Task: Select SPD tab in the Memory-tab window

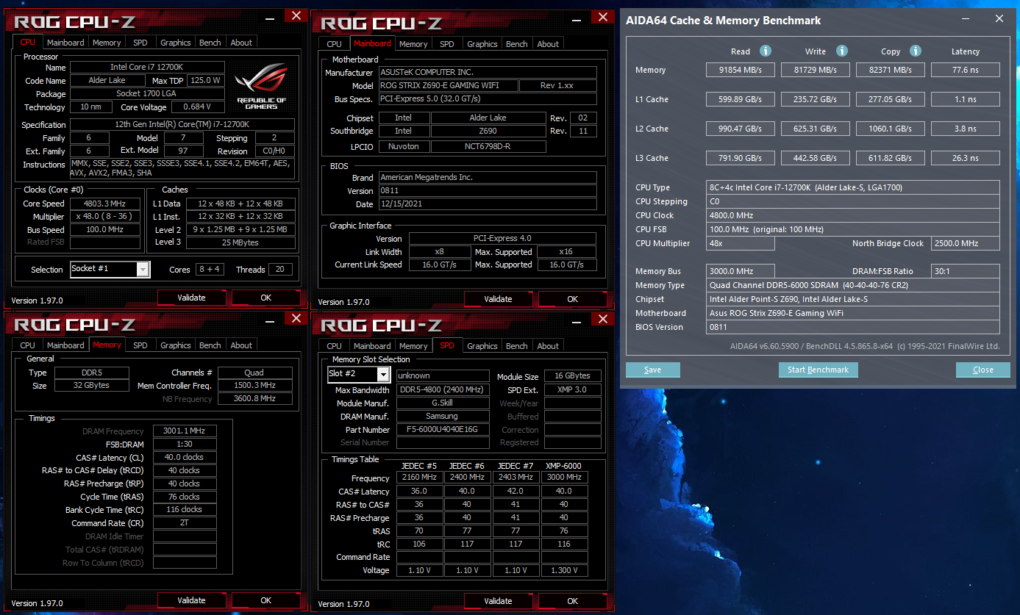Action: pyautogui.click(x=140, y=345)
